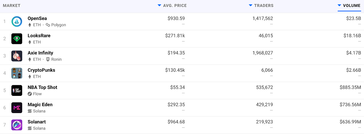
Task: Select the CryptoPunks pixel avatars thumbnail
Action: click(x=17, y=73)
